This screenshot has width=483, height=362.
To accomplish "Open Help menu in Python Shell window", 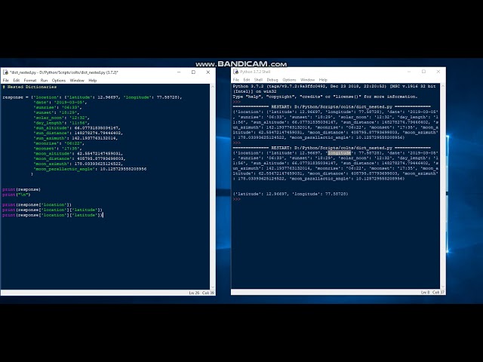I will click(323, 80).
